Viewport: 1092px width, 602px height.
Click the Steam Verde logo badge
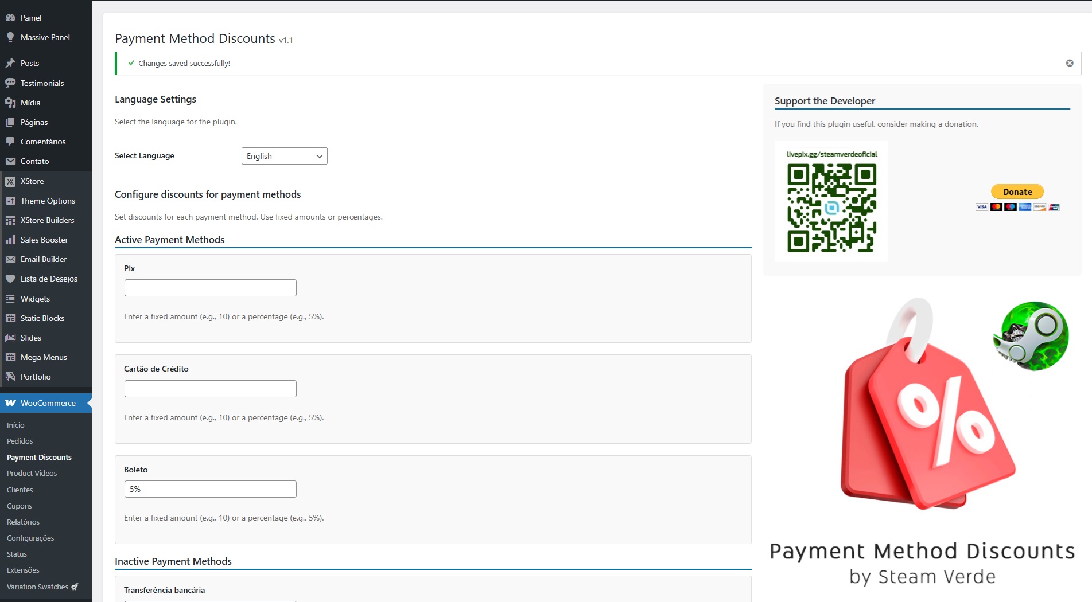pyautogui.click(x=1031, y=336)
